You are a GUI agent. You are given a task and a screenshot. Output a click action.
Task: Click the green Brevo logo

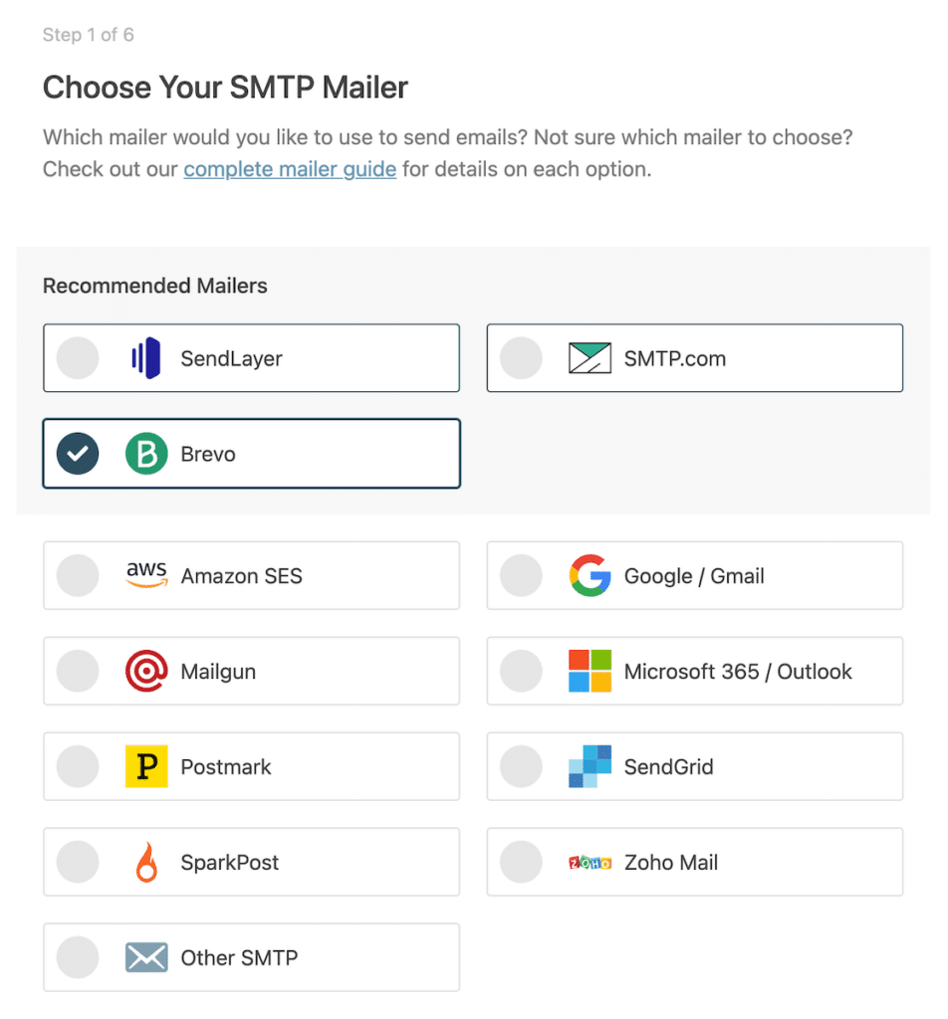tap(147, 453)
